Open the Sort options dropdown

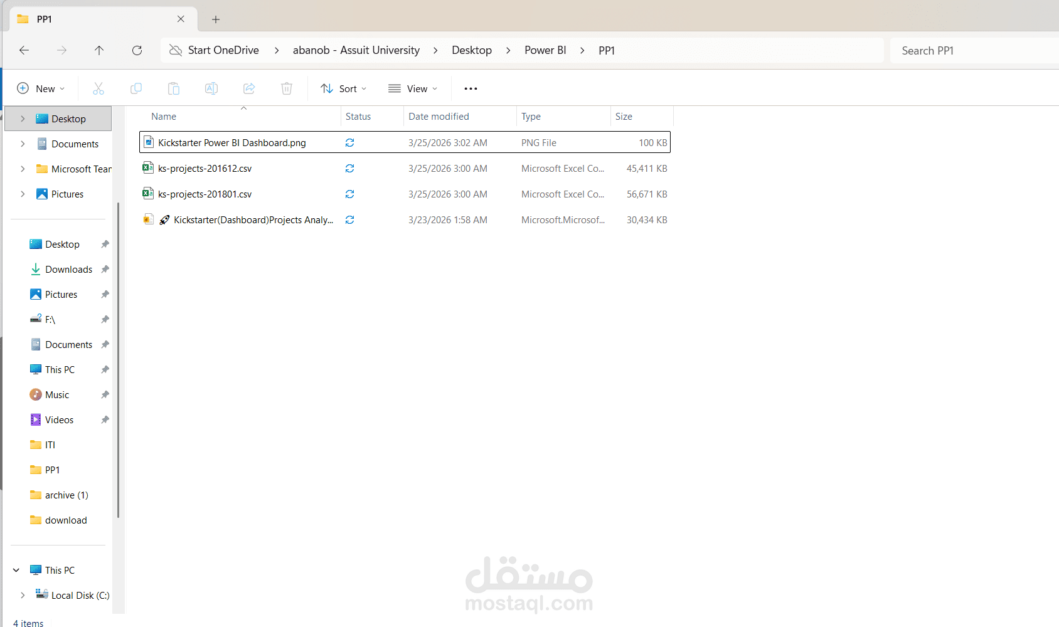pos(343,88)
